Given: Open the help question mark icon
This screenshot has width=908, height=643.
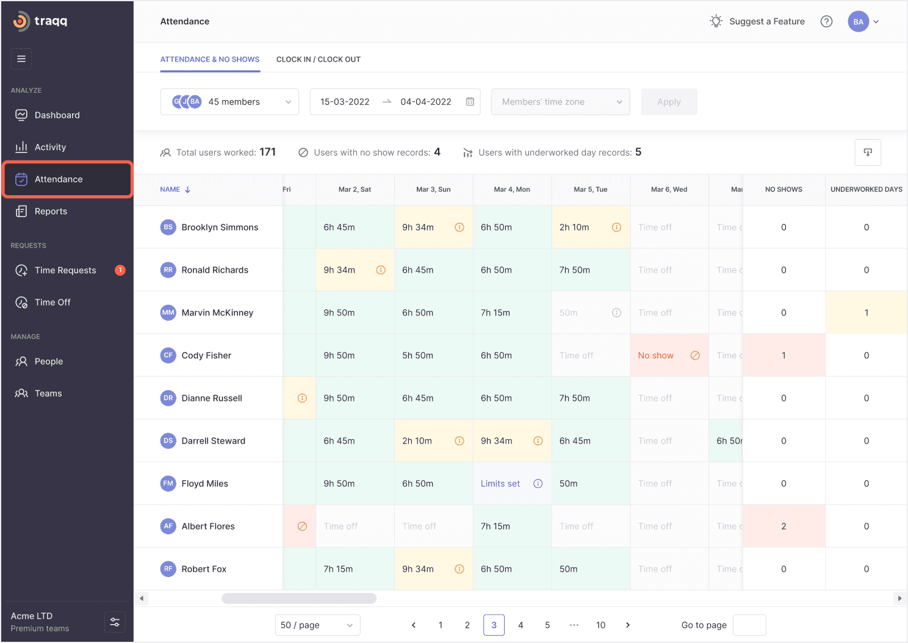Looking at the screenshot, I should tap(826, 21).
